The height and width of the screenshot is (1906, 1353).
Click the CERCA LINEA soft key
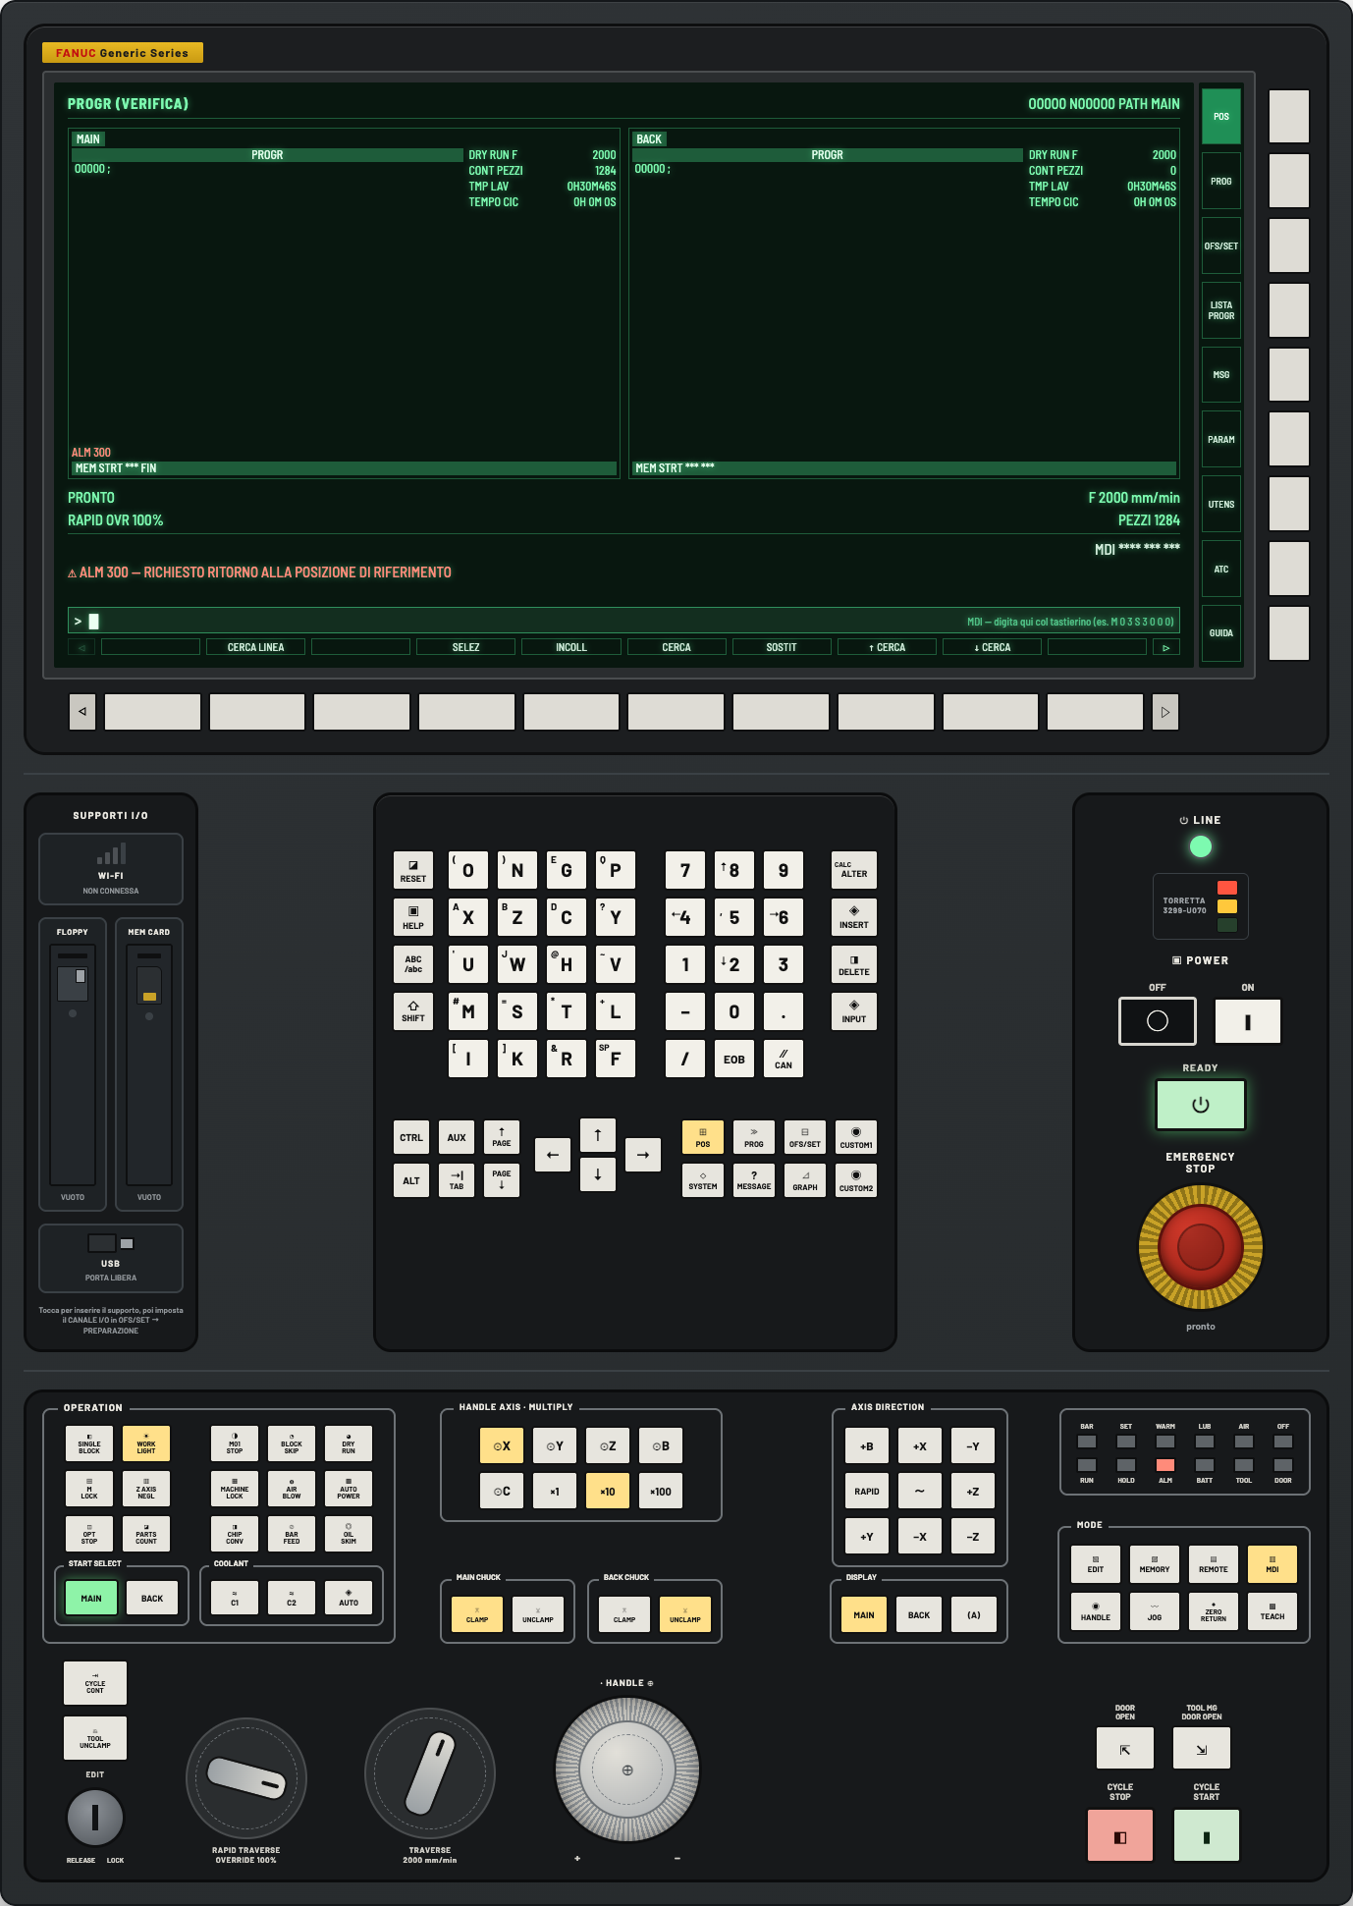256,647
